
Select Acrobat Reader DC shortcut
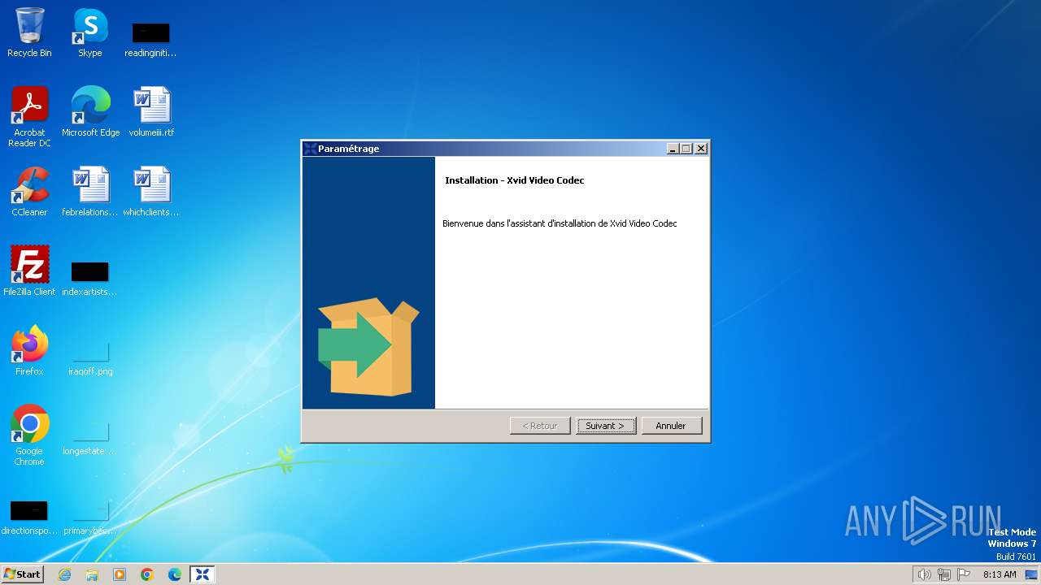click(x=29, y=117)
